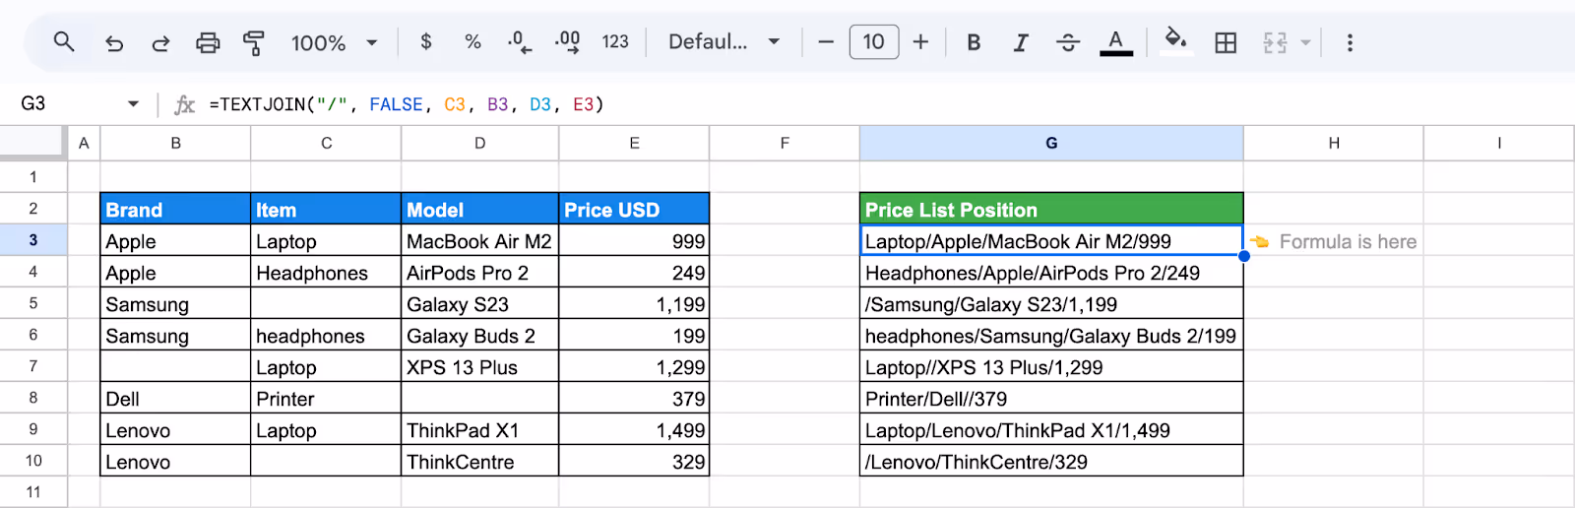Open the fill color picker

point(1175,41)
